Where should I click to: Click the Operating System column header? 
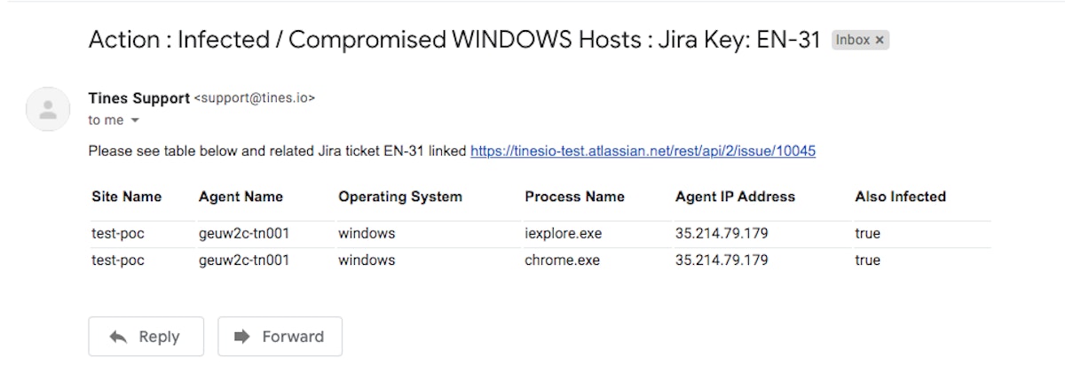coord(399,197)
